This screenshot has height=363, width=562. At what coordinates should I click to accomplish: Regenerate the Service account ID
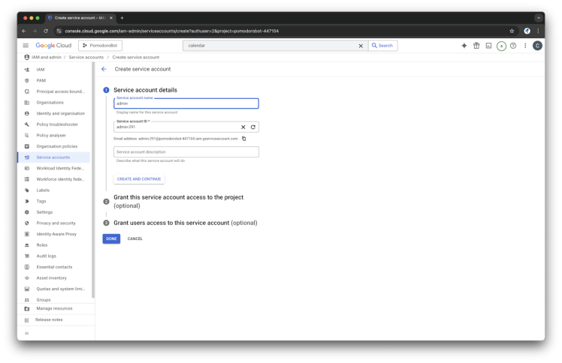(253, 127)
